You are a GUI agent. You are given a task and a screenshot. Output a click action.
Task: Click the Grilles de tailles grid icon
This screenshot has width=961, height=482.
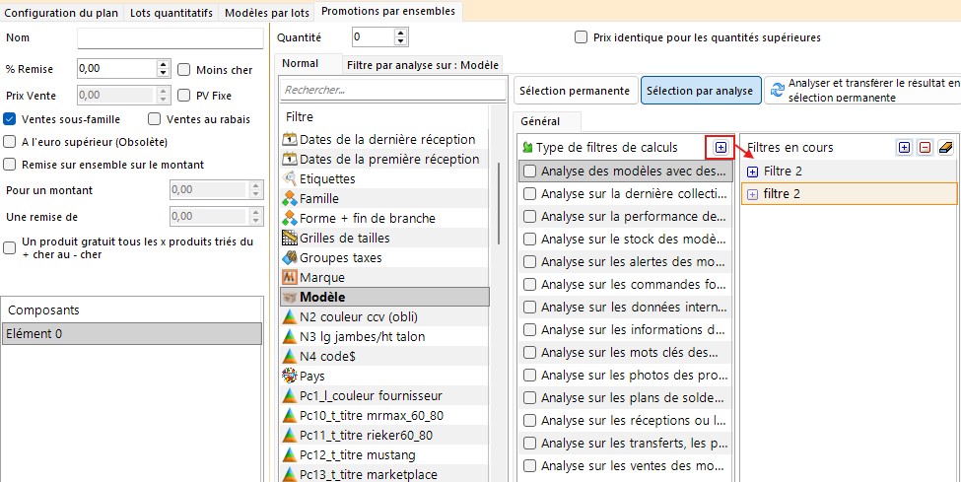[x=289, y=238]
